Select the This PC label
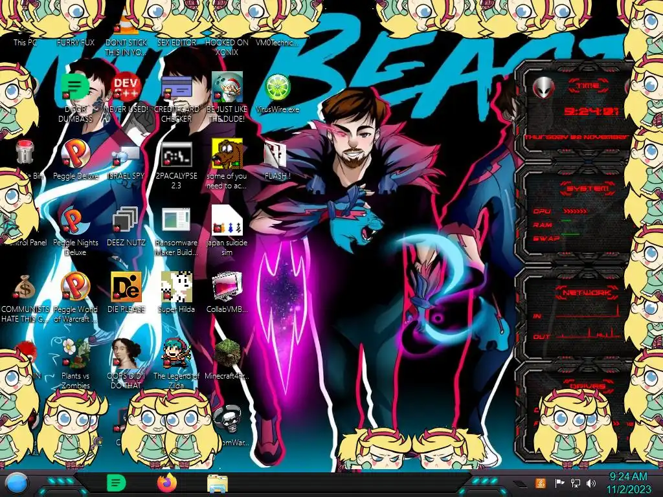 [25, 42]
